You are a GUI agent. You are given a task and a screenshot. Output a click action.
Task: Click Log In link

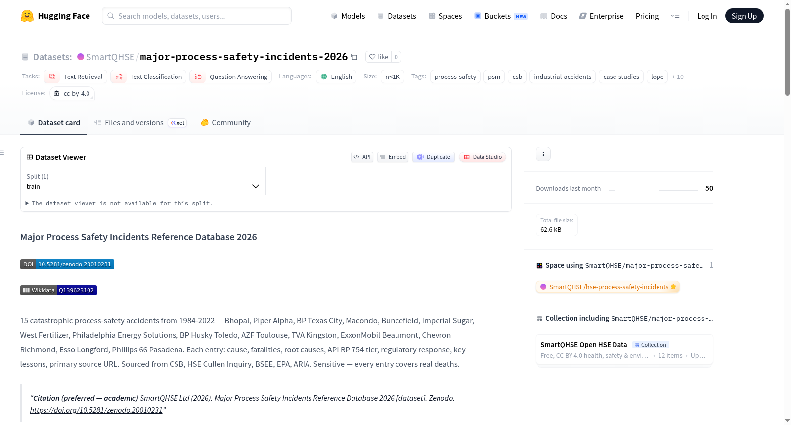point(707,16)
